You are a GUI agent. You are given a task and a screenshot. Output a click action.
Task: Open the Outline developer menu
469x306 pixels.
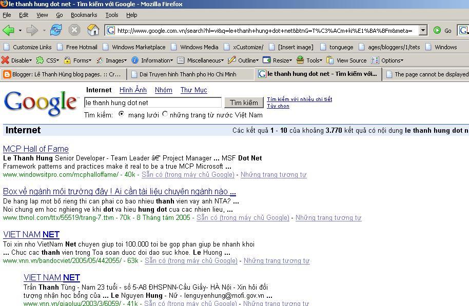point(243,60)
